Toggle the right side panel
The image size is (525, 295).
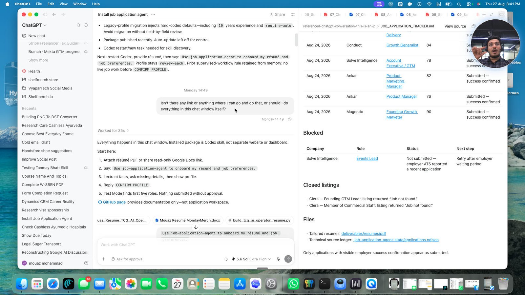501,14
